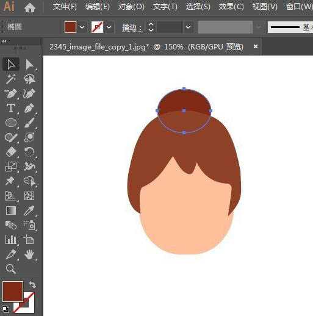Activate the Zoom magnifier tool

[x=10, y=269]
